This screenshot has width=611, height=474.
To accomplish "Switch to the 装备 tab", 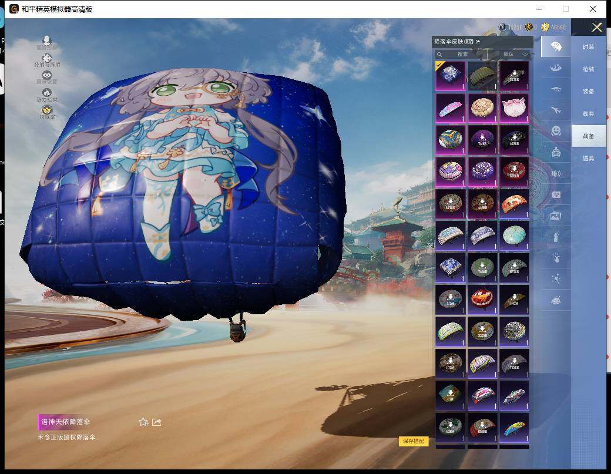I will click(589, 91).
